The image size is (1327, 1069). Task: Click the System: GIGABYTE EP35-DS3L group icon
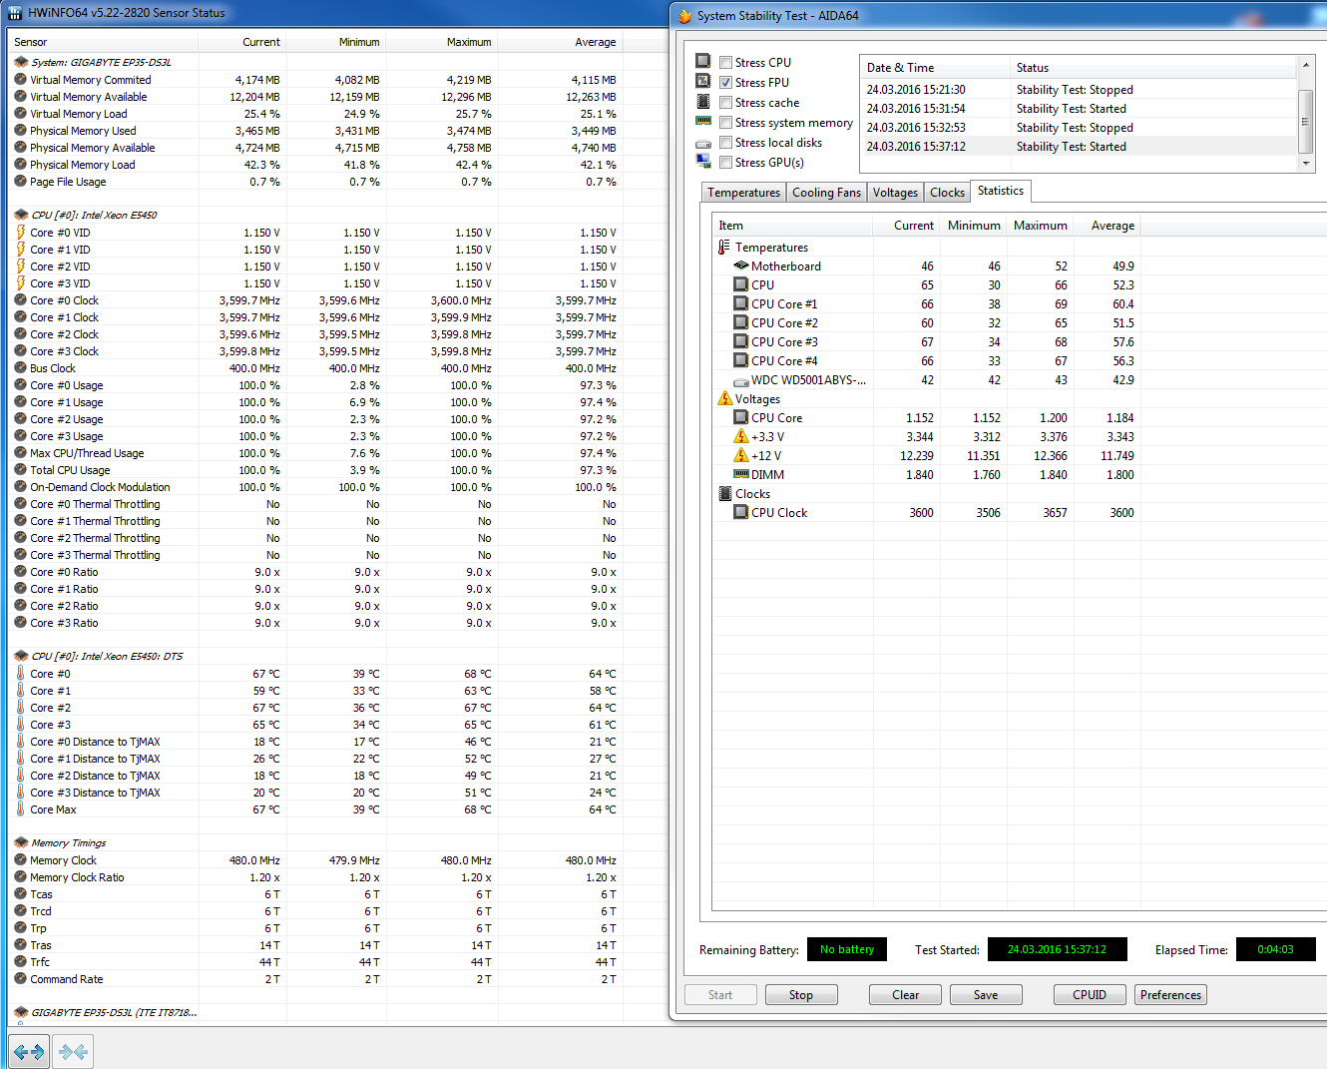(x=21, y=62)
